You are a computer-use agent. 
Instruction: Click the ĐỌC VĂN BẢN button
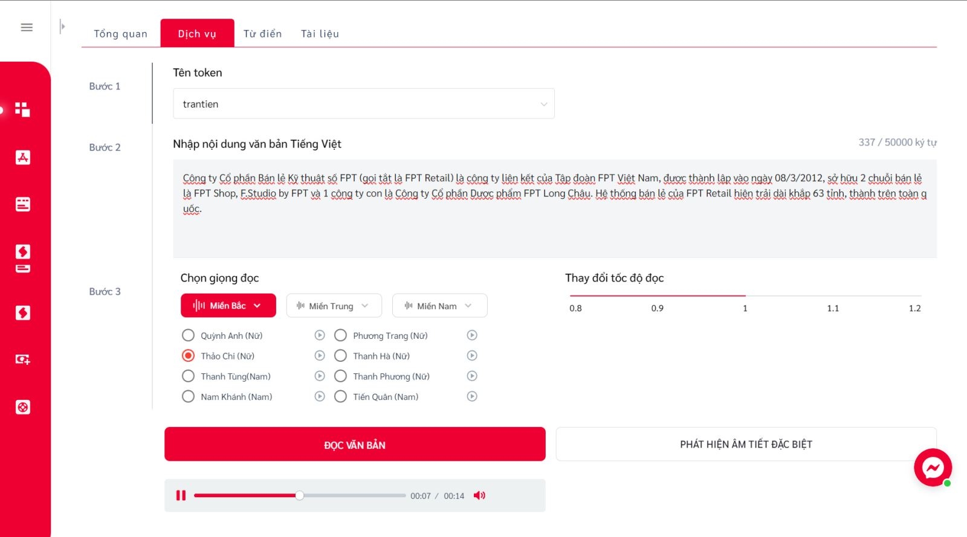[355, 445]
